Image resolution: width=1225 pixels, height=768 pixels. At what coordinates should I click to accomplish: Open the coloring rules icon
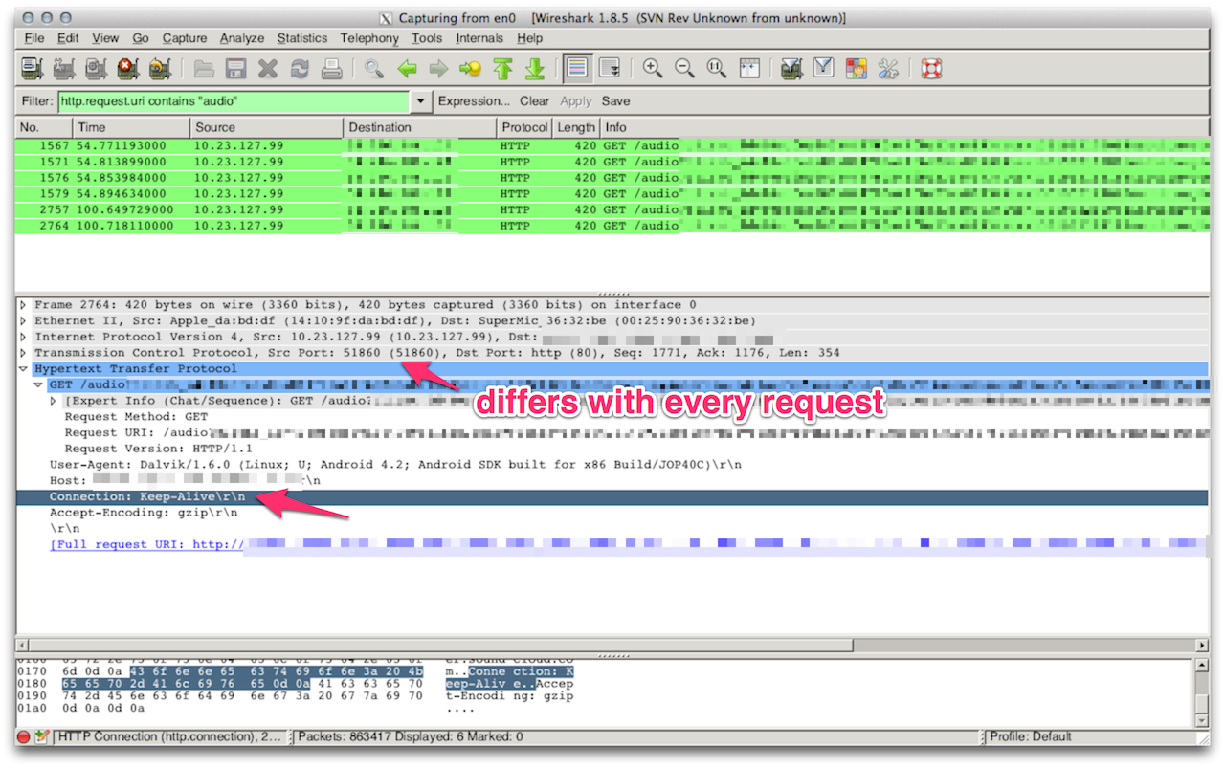[856, 69]
